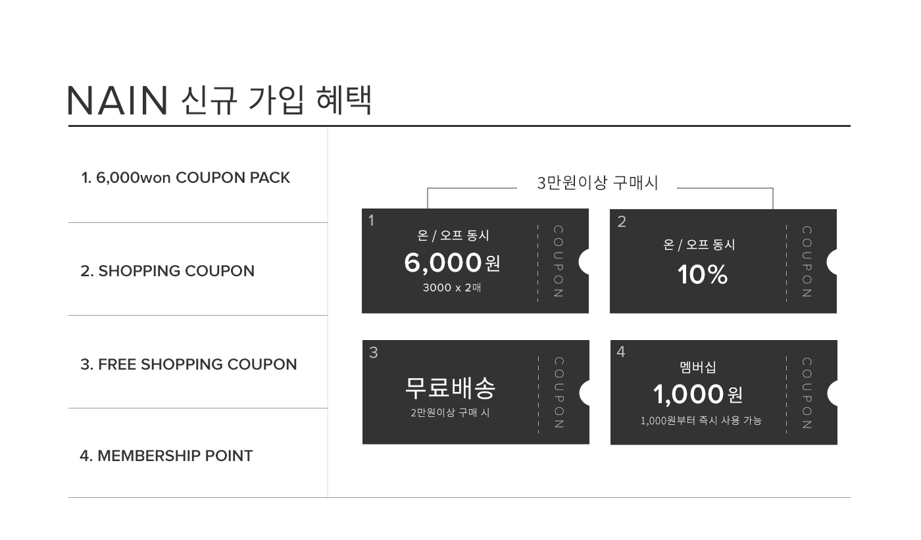The image size is (921, 540).
Task: Click vertical COUPON stub on coupon 2
Action: 807,262
